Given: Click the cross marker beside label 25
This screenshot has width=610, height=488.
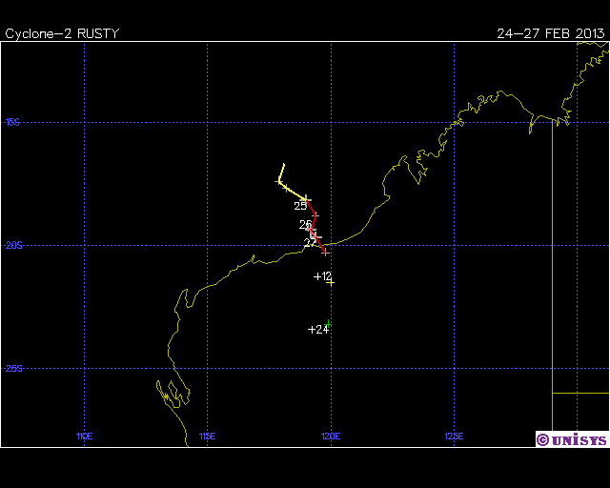Looking at the screenshot, I should click(x=306, y=199).
